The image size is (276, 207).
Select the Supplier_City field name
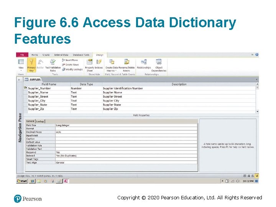click(49, 101)
